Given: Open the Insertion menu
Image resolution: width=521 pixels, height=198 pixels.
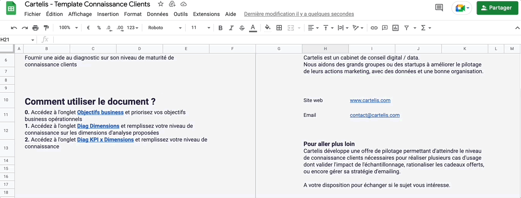Looking at the screenshot, I should coord(108,14).
